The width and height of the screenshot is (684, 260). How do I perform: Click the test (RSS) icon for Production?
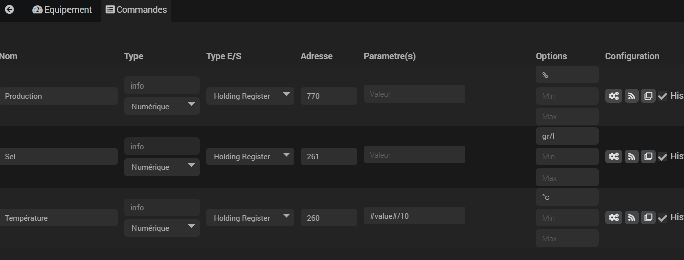[x=631, y=96]
